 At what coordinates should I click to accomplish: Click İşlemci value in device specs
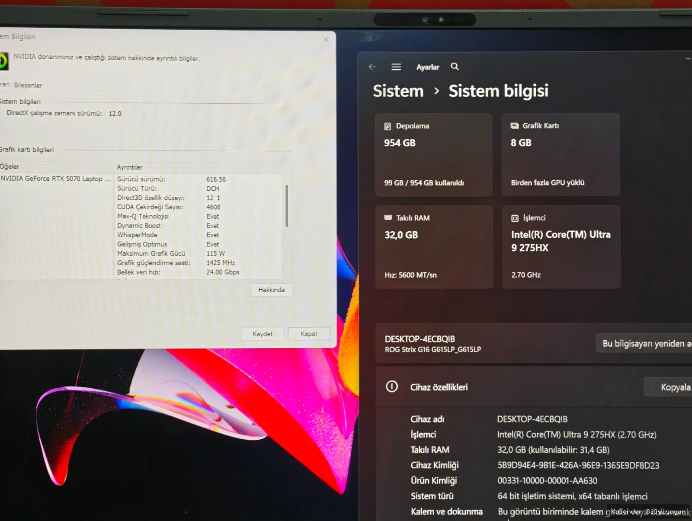coord(577,435)
